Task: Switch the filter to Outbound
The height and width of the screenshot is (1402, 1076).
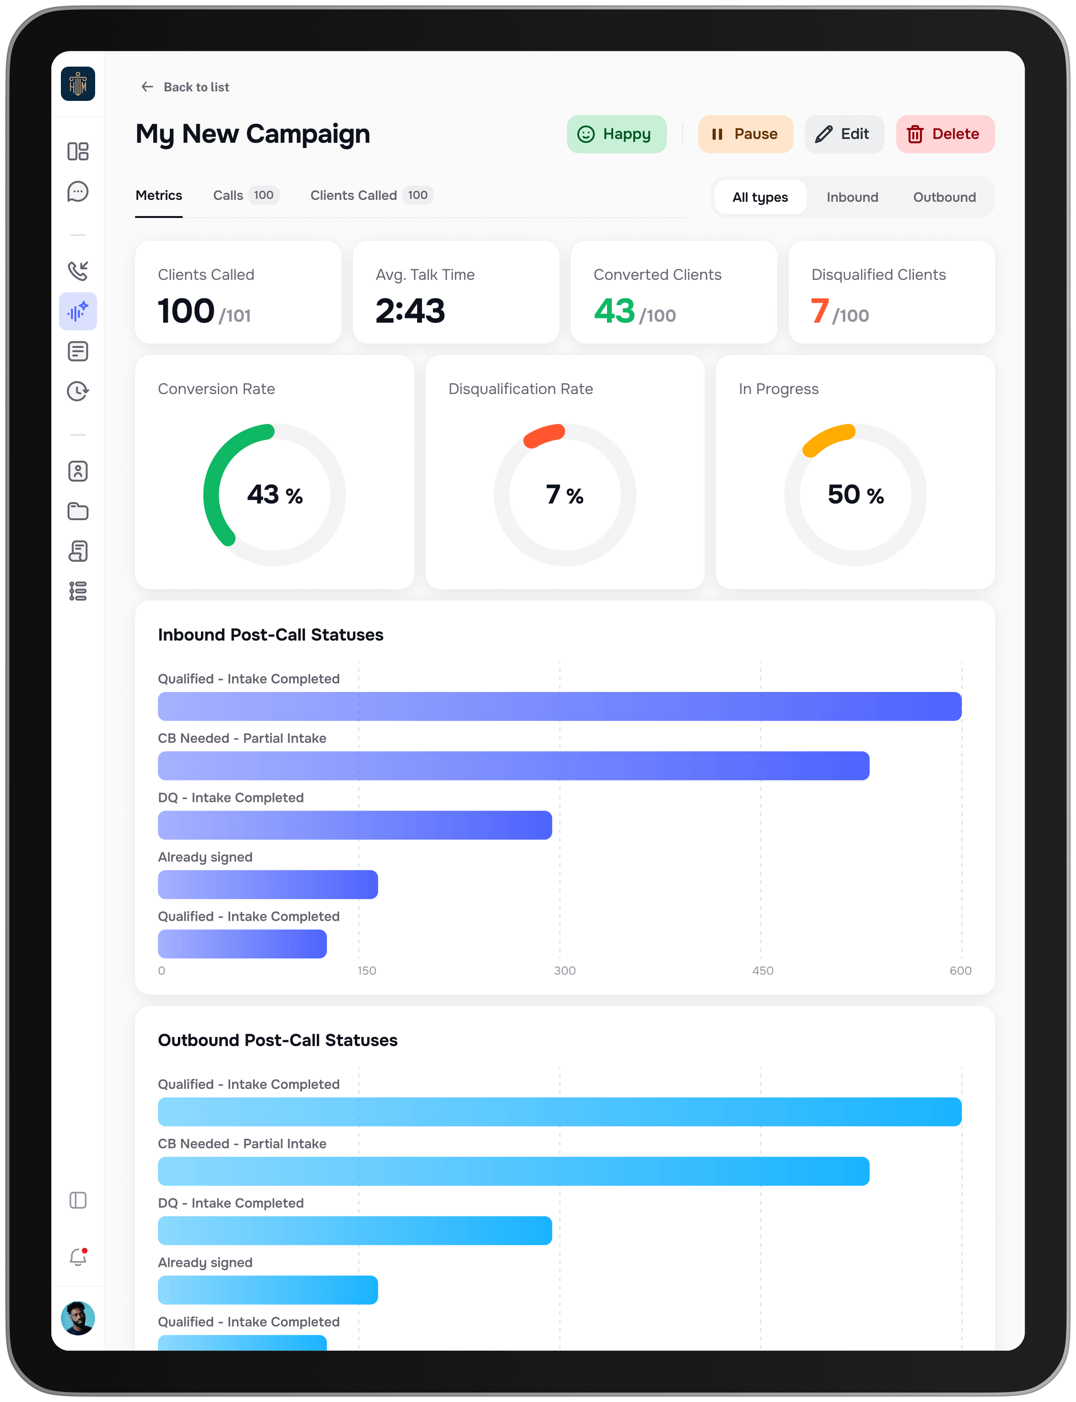Action: 944,197
